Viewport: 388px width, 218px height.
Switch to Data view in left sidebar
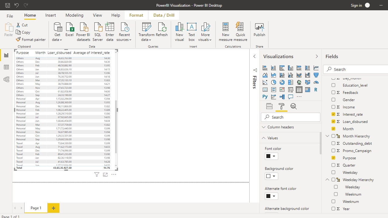(6, 67)
